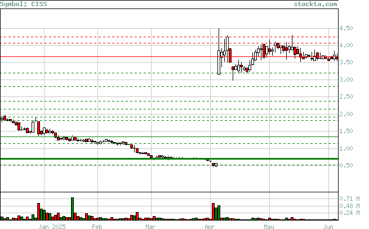Click the 1.00 price axis label
The height and width of the screenshot is (229, 369).
point(346,148)
